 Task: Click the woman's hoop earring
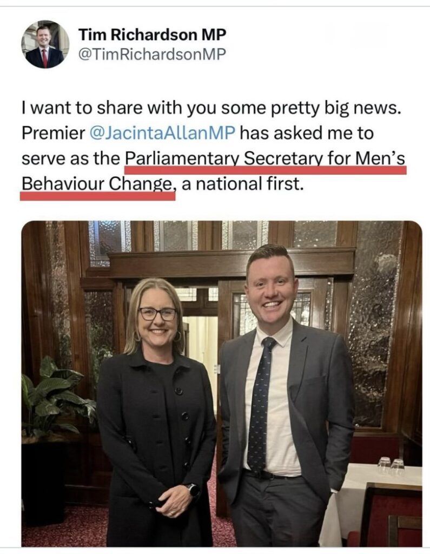click(177, 336)
